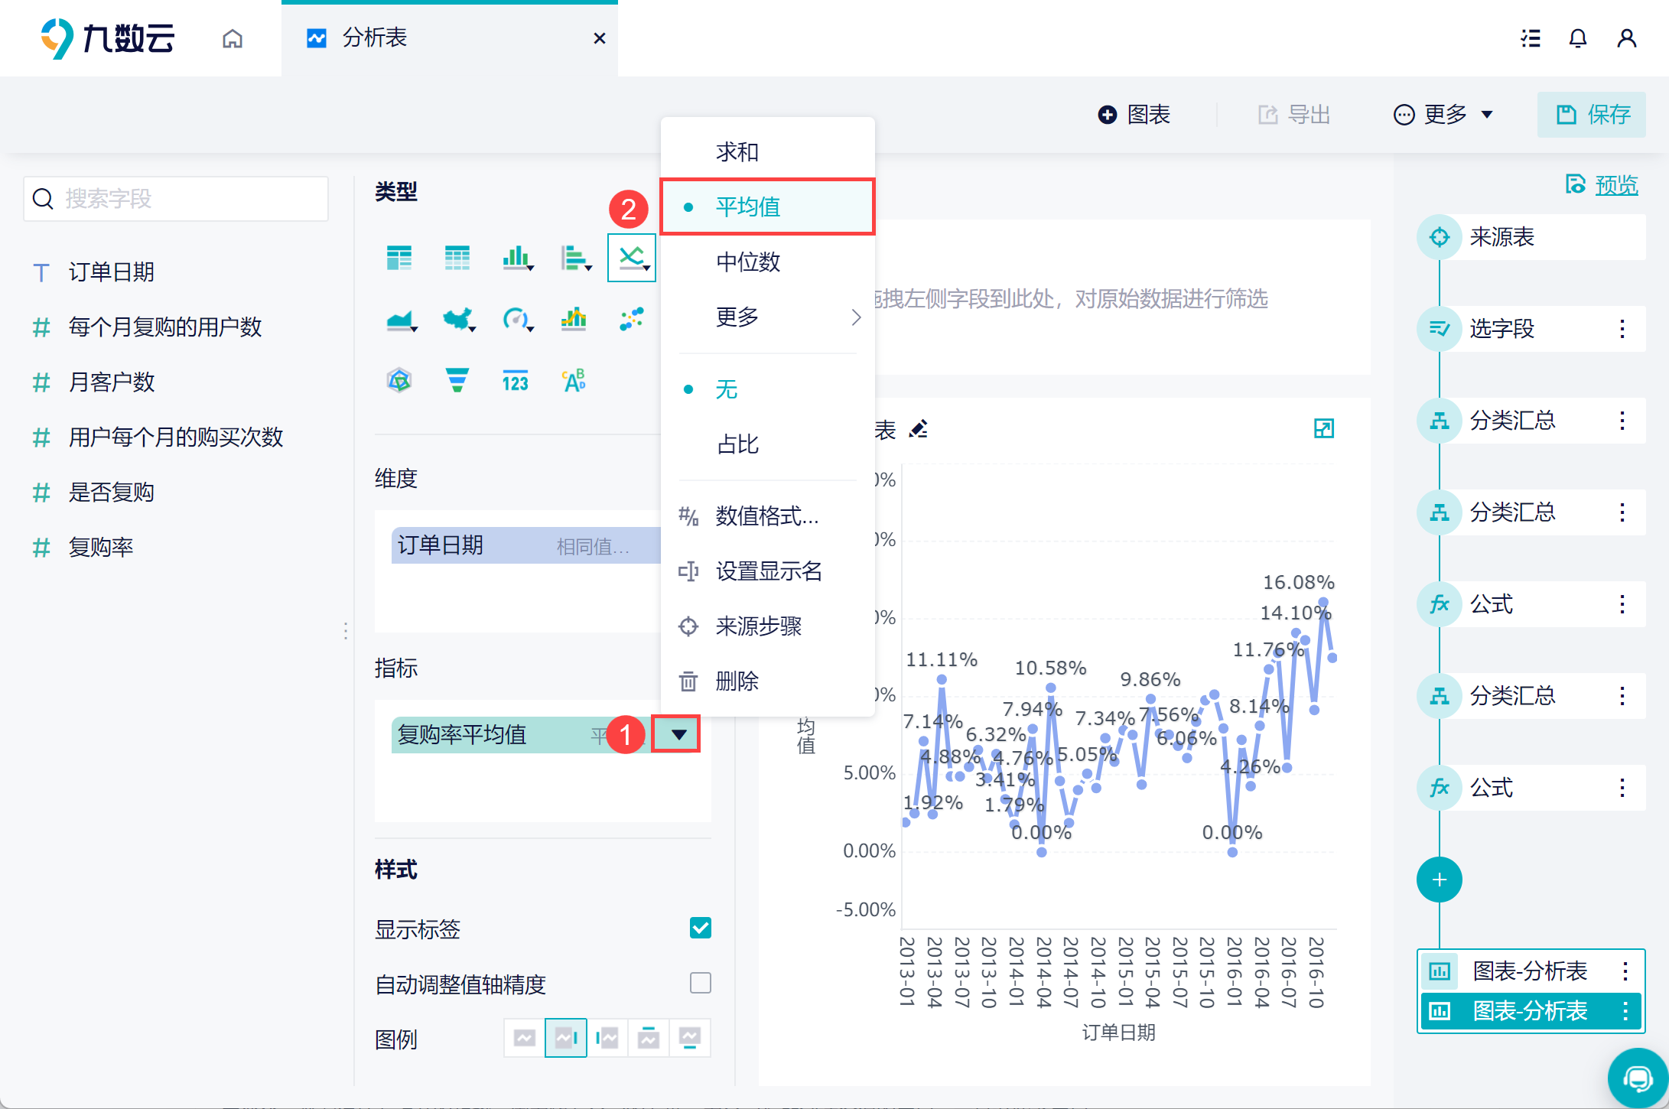Select the combo chart type
The width and height of the screenshot is (1669, 1109).
574,319
